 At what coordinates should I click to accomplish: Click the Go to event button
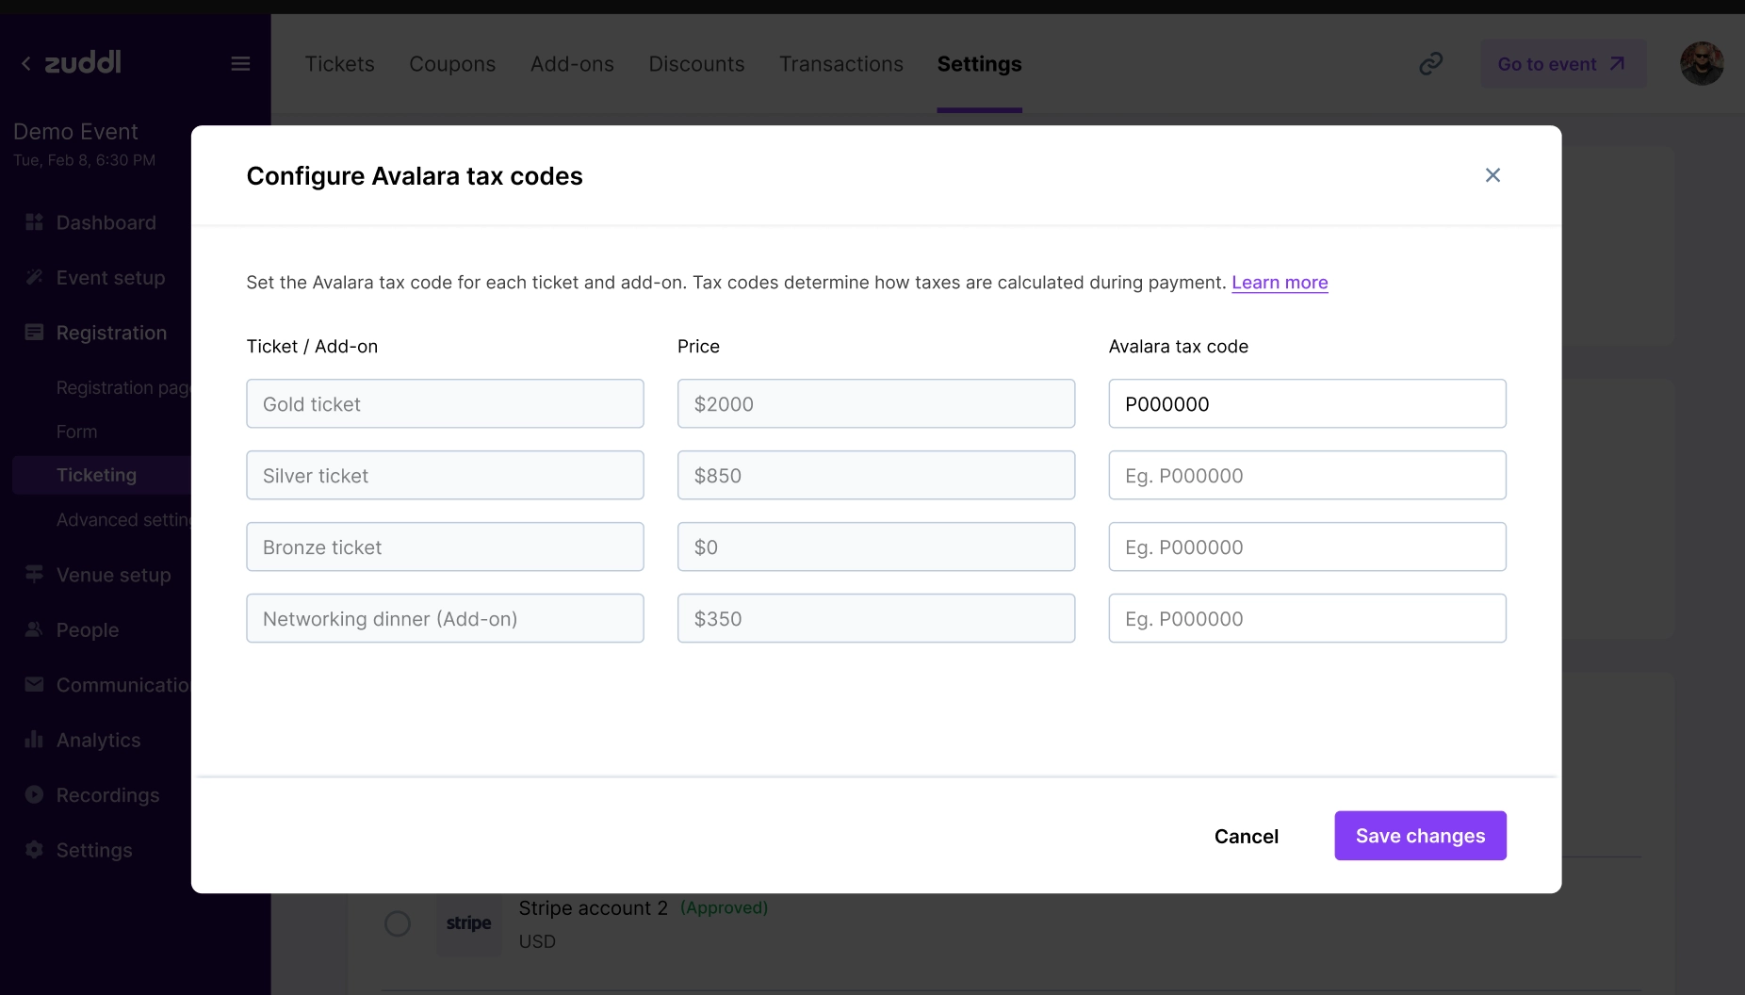(x=1562, y=64)
